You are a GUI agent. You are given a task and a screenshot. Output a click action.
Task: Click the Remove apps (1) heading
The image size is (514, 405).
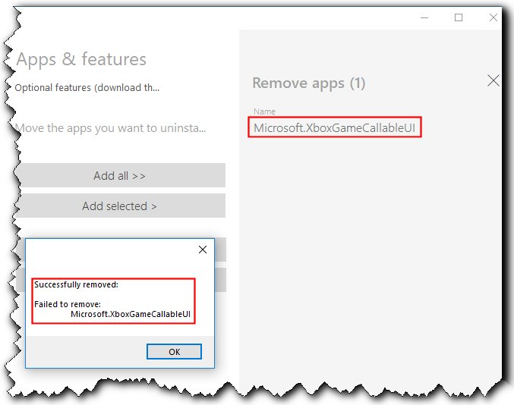coord(308,83)
